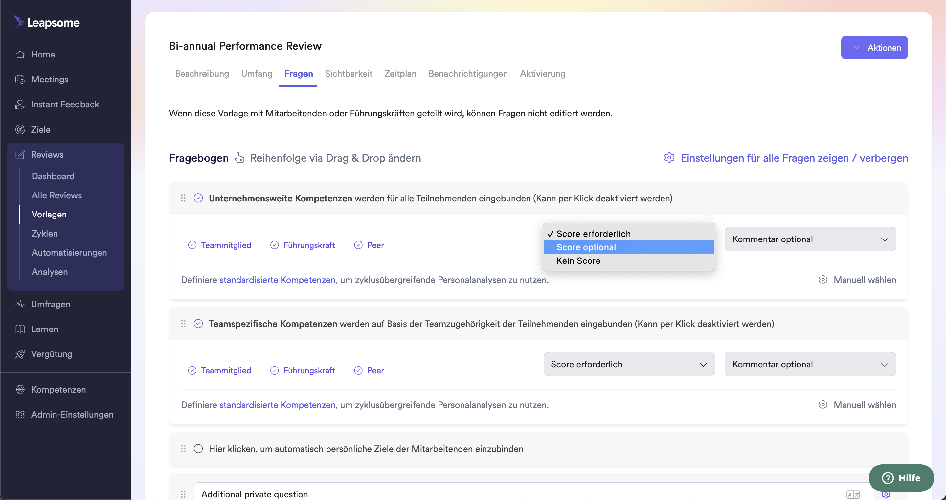Select Score erforderlich checked option
This screenshot has width=946, height=500.
629,234
